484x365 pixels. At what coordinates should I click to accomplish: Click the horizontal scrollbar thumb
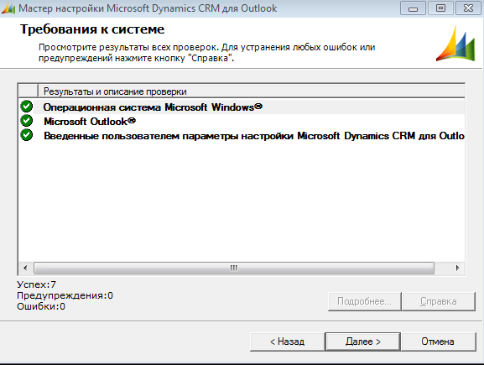[234, 268]
